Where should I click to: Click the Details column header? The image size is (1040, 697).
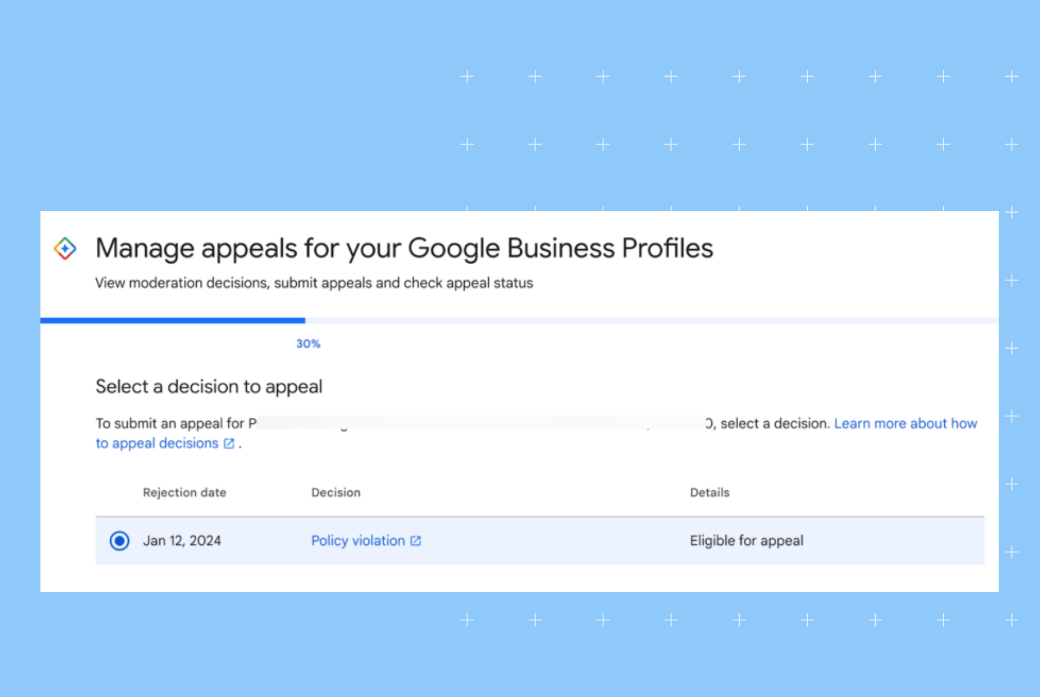point(709,492)
